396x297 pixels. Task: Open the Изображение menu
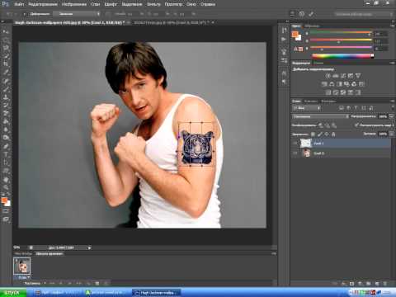[x=74, y=4]
